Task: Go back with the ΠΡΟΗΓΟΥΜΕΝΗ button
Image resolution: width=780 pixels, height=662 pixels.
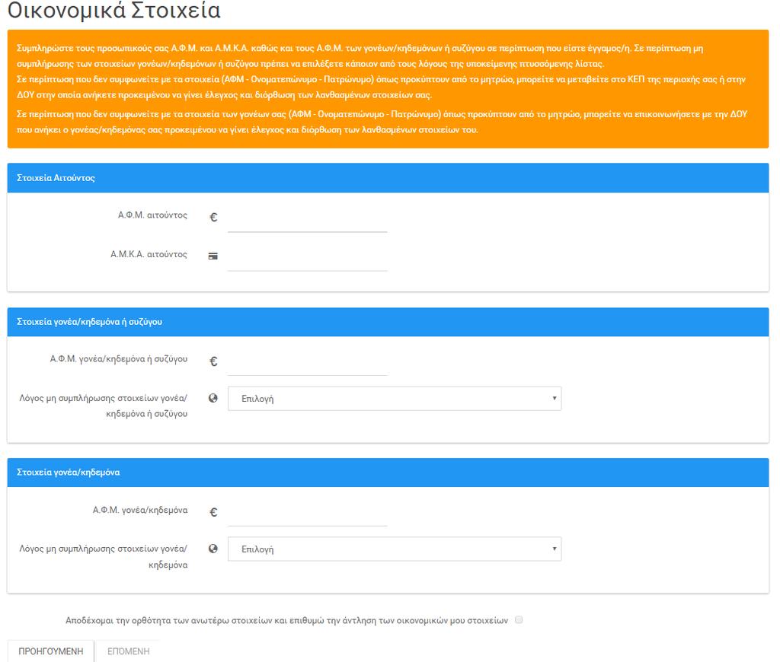Action: pyautogui.click(x=51, y=651)
